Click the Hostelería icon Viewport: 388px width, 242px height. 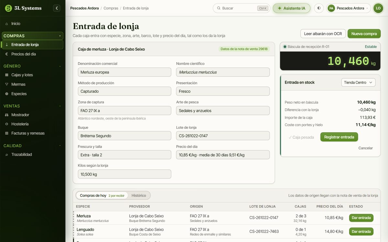point(7,124)
